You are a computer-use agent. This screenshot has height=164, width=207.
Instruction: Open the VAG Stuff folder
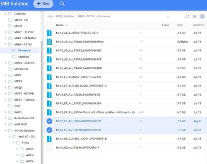click(21, 124)
